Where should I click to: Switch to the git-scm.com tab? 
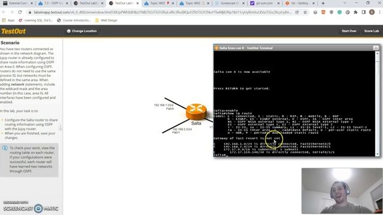[x=265, y=4]
